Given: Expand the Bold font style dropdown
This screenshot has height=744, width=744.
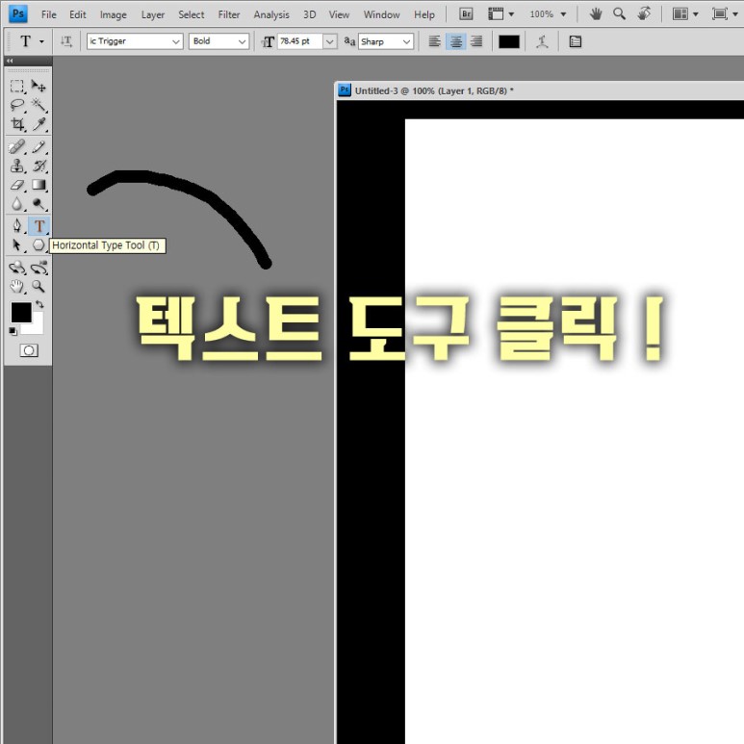Looking at the screenshot, I should click(218, 41).
